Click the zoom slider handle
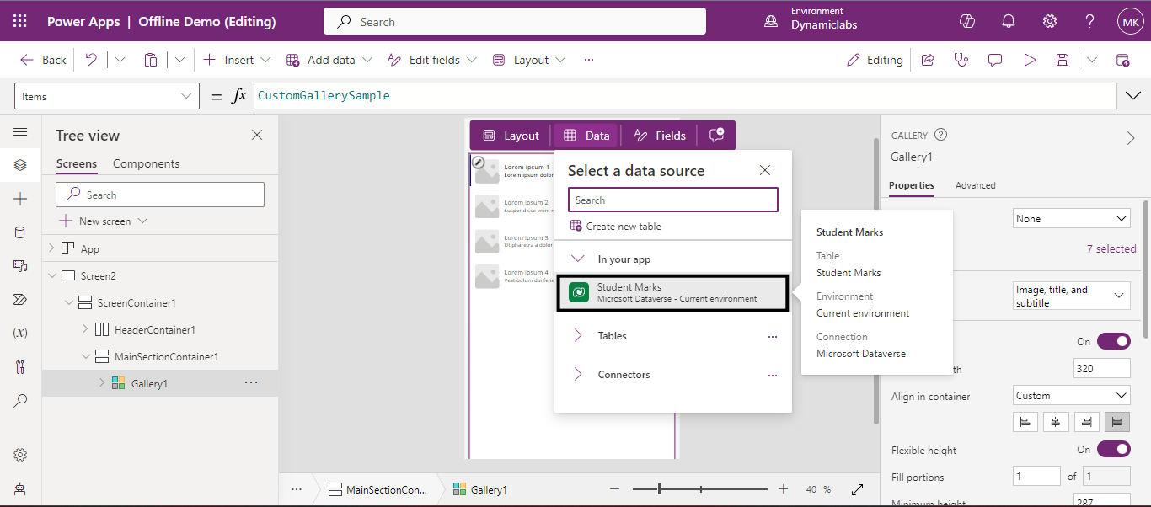The height and width of the screenshot is (507, 1151). [x=659, y=489]
